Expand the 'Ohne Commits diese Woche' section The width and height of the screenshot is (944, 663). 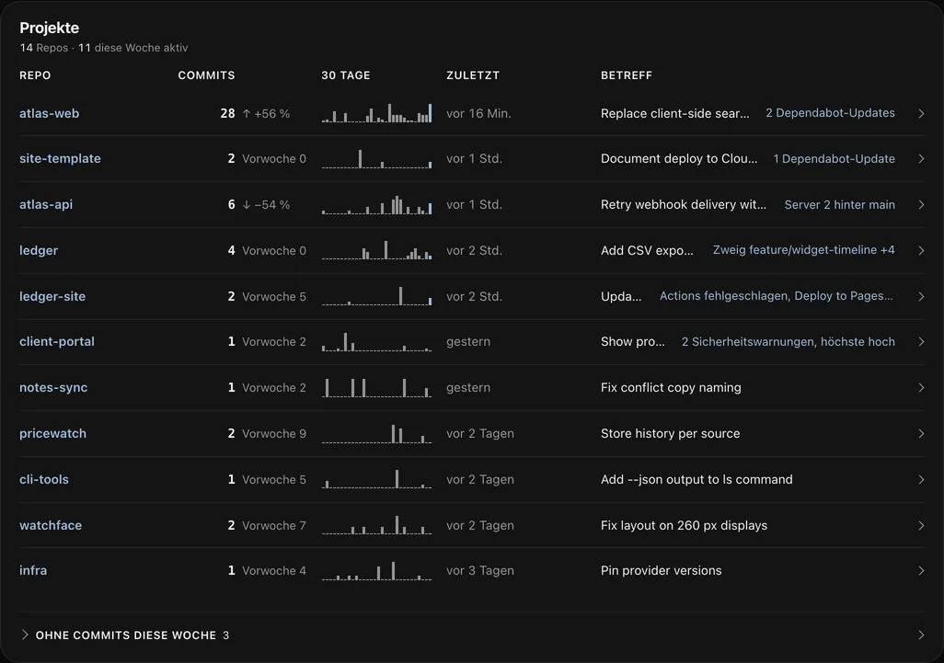[x=125, y=634]
